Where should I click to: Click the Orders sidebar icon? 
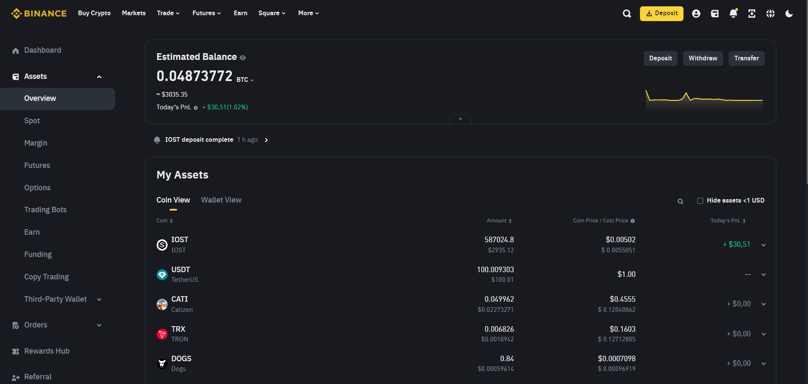[x=16, y=325]
